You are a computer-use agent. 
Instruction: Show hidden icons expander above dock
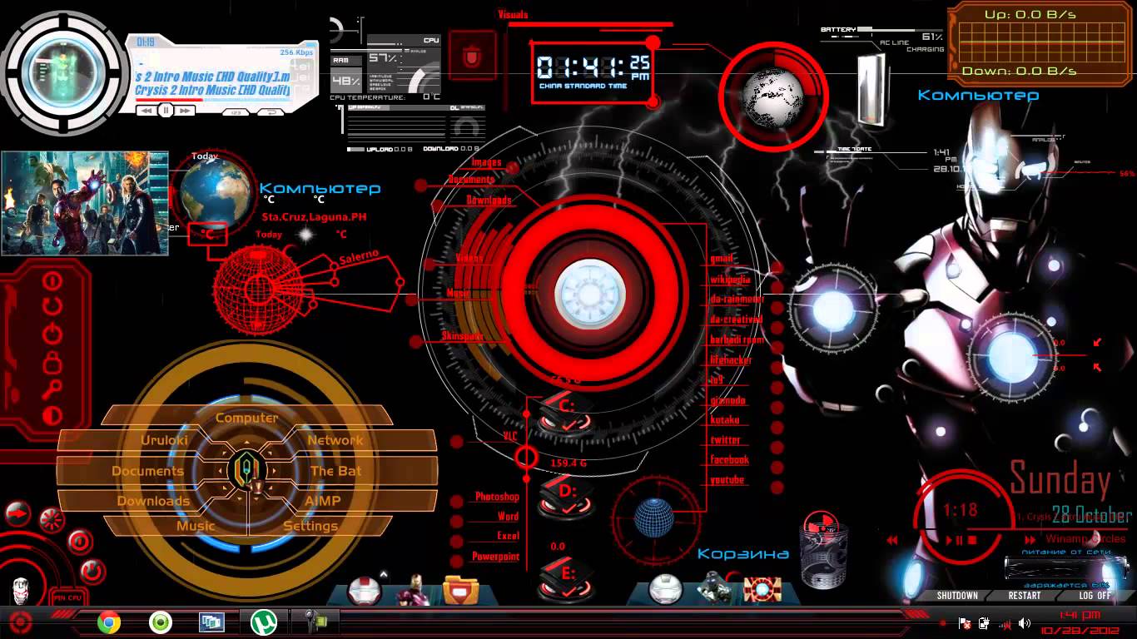click(384, 573)
